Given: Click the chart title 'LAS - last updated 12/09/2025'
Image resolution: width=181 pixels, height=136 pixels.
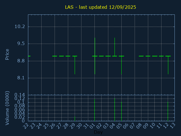Looking at the screenshot, I should click(100, 7).
